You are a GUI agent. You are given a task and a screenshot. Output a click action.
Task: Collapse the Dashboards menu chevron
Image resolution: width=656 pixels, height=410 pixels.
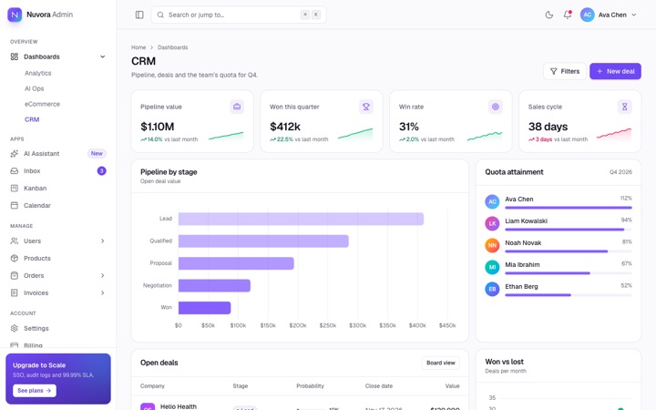(102, 56)
